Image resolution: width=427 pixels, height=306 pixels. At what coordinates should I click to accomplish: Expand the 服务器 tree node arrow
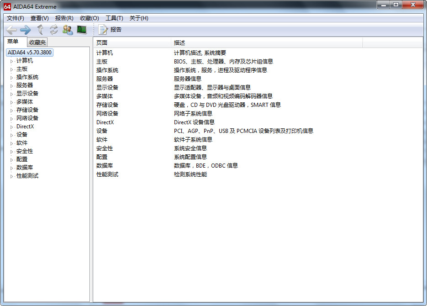[x=11, y=86]
